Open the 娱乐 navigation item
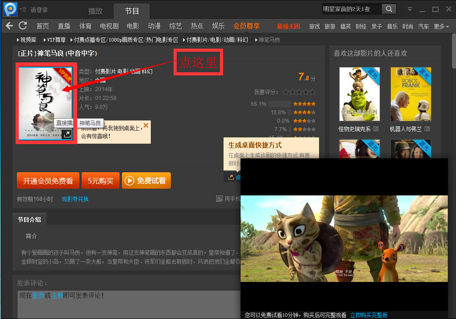The width and height of the screenshot is (456, 319). (218, 26)
